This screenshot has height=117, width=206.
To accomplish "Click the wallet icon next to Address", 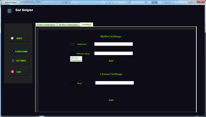I will click(x=72, y=44).
